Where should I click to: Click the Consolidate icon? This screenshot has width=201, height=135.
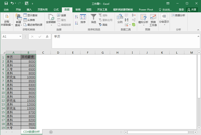pyautogui.click(x=134, y=15)
